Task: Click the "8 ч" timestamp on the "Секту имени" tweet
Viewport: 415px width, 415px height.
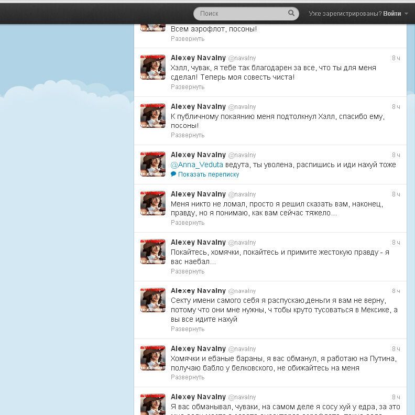Action: coord(396,291)
